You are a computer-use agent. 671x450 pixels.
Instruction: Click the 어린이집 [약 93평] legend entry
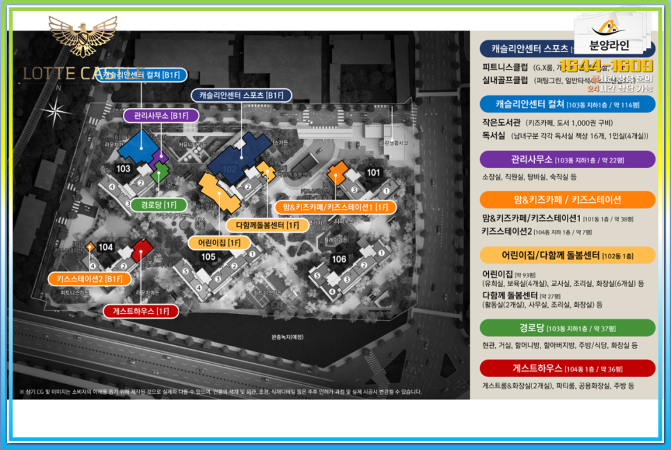pos(509,274)
